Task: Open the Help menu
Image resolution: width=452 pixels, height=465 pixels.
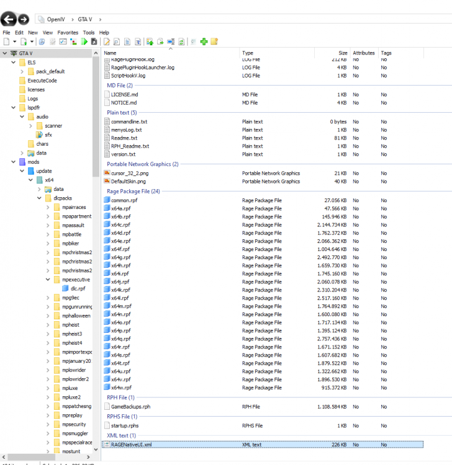Action: (104, 33)
